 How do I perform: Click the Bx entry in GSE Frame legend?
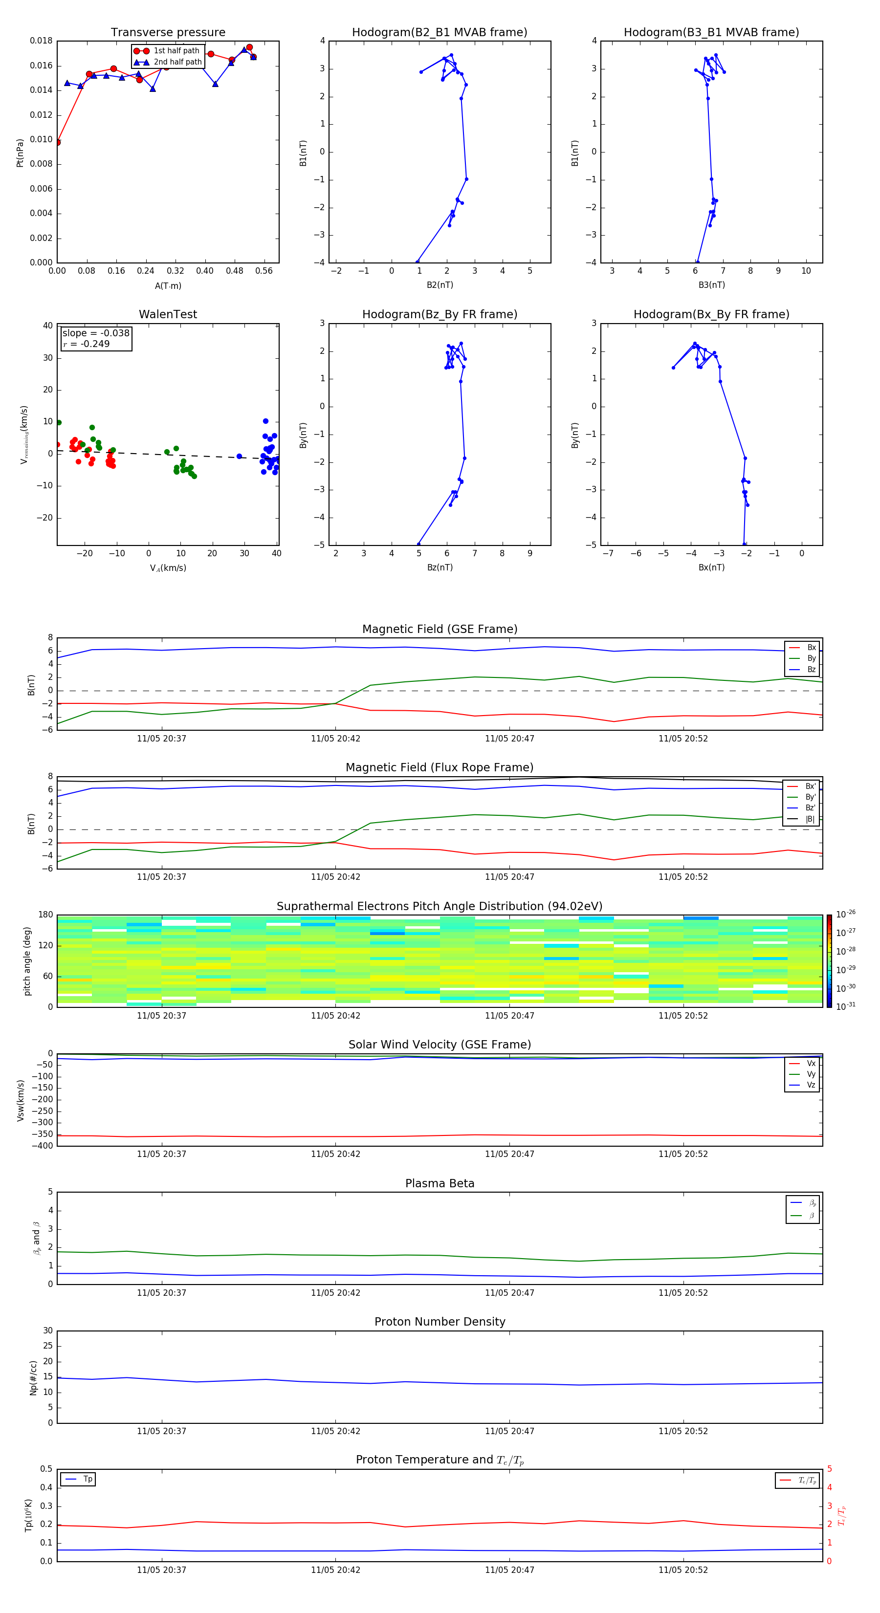(x=802, y=648)
